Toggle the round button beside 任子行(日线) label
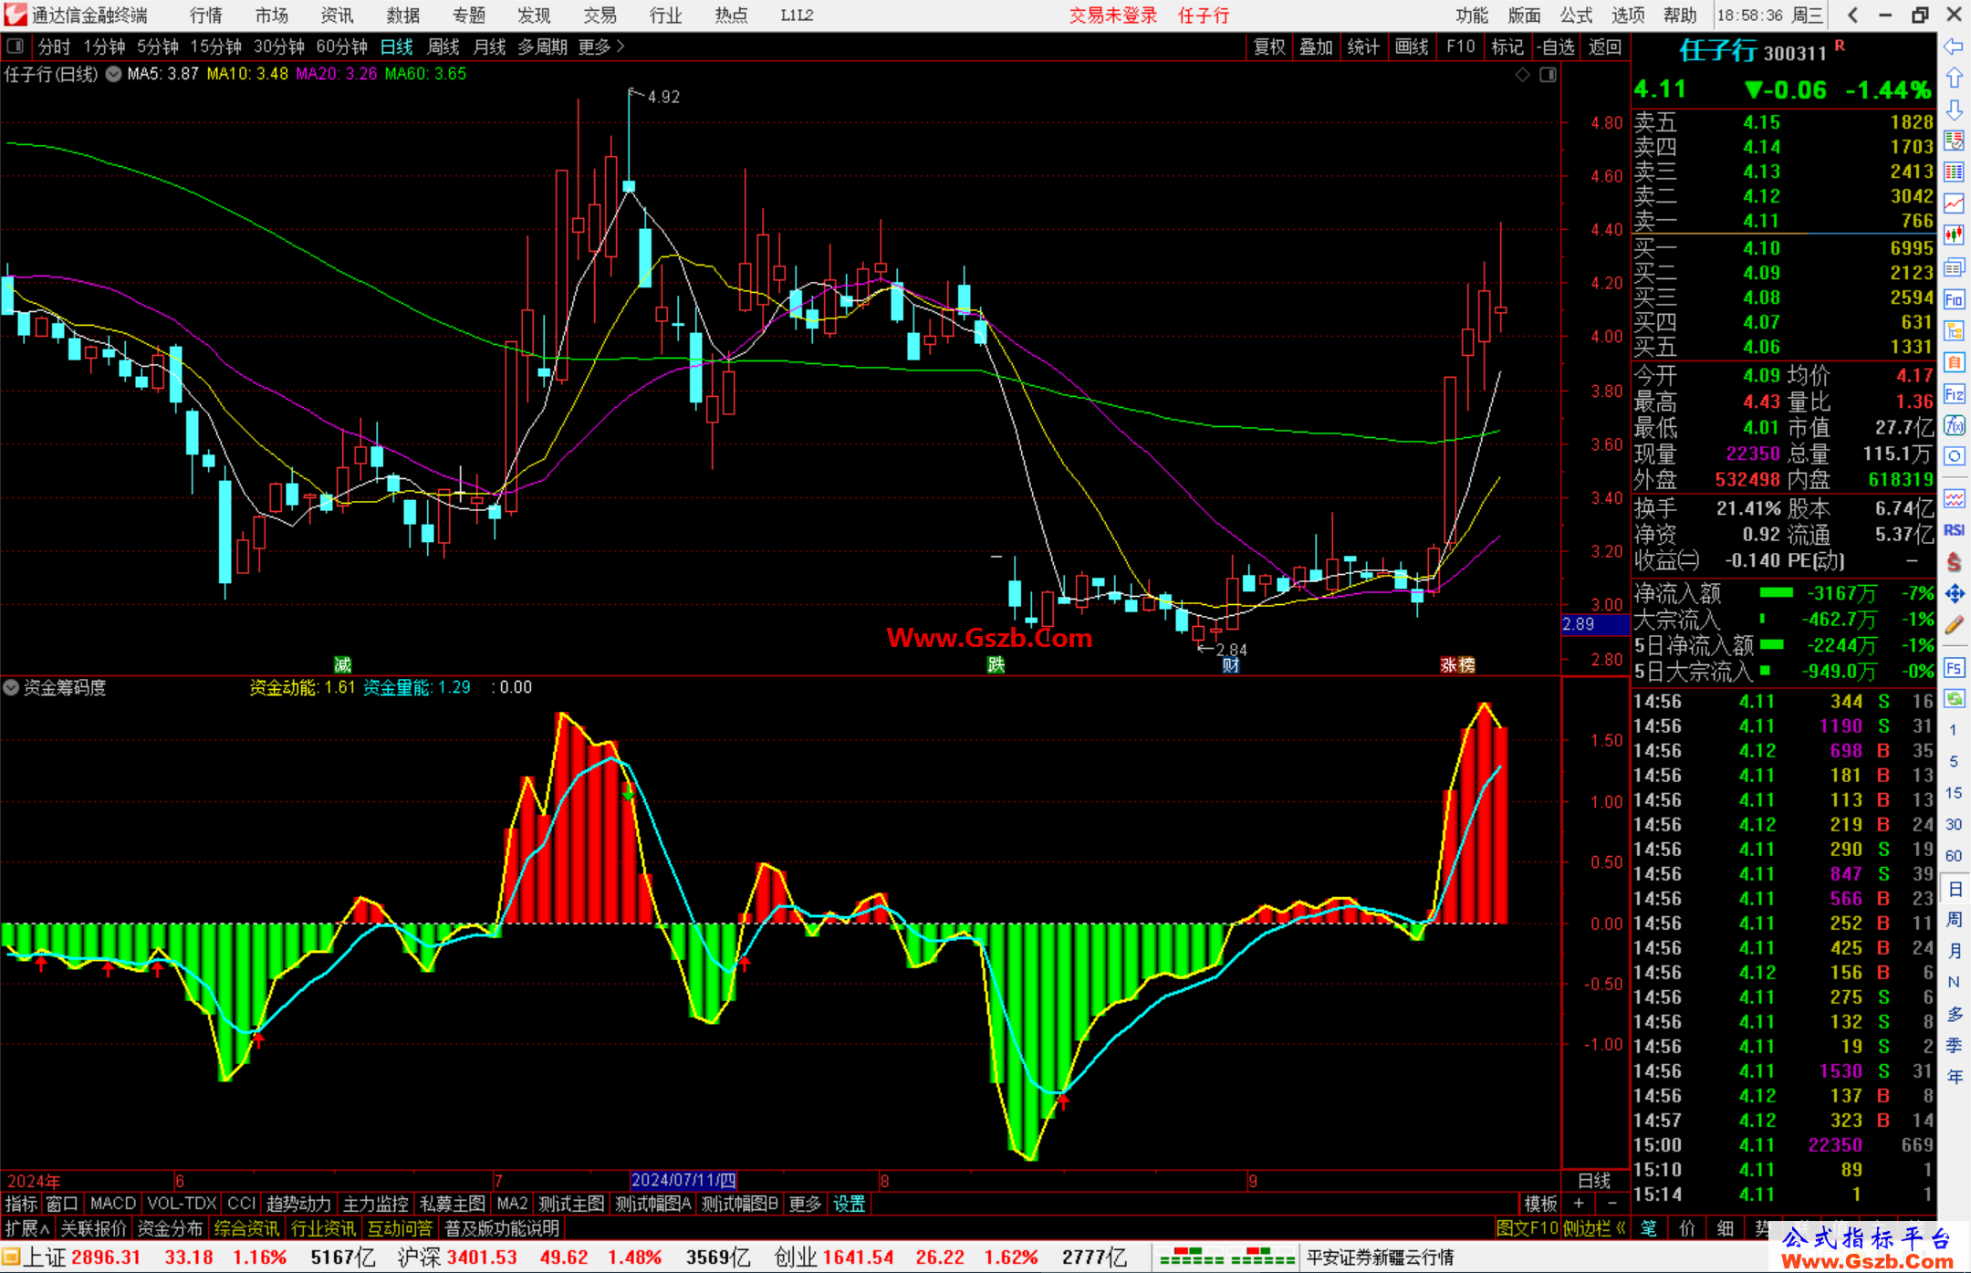The height and width of the screenshot is (1273, 1971). 113,74
